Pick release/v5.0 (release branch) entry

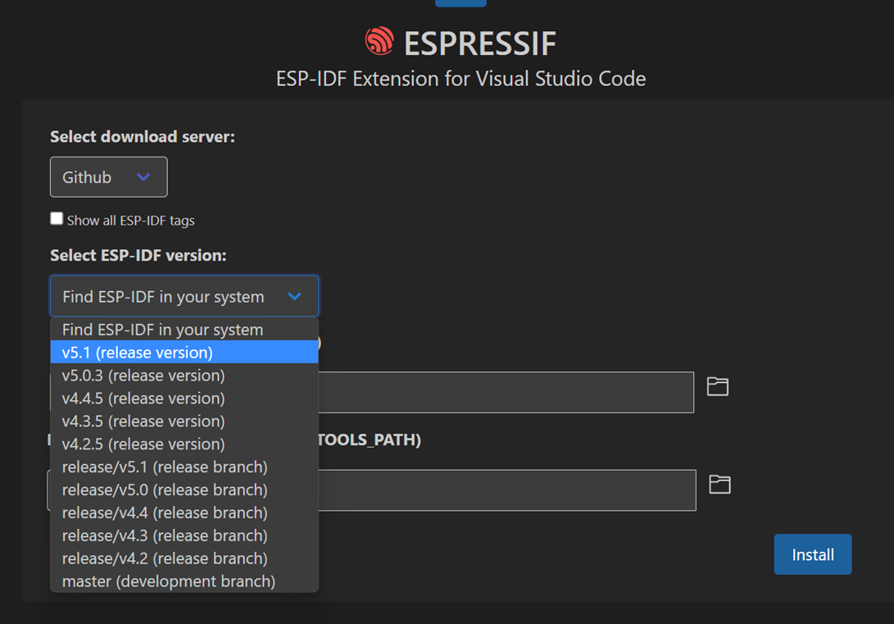(184, 490)
